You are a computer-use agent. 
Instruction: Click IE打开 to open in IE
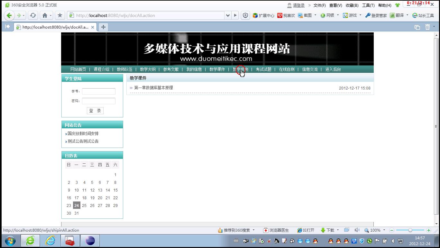[306, 230]
